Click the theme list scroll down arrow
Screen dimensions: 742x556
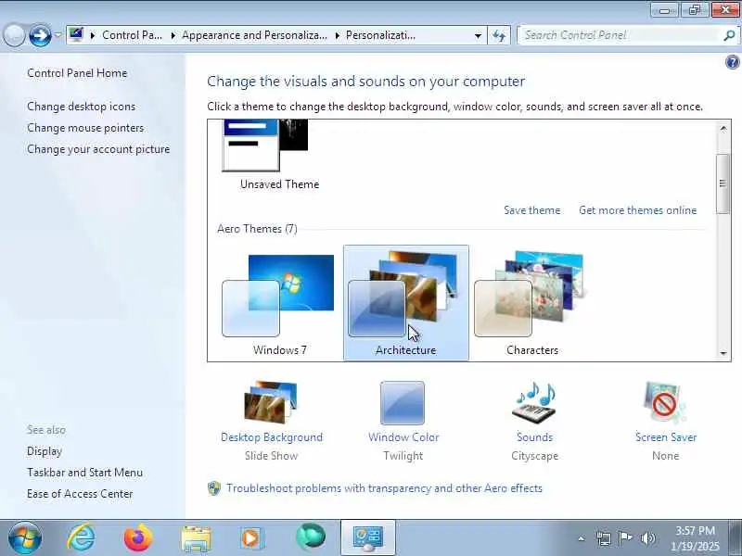pyautogui.click(x=723, y=353)
